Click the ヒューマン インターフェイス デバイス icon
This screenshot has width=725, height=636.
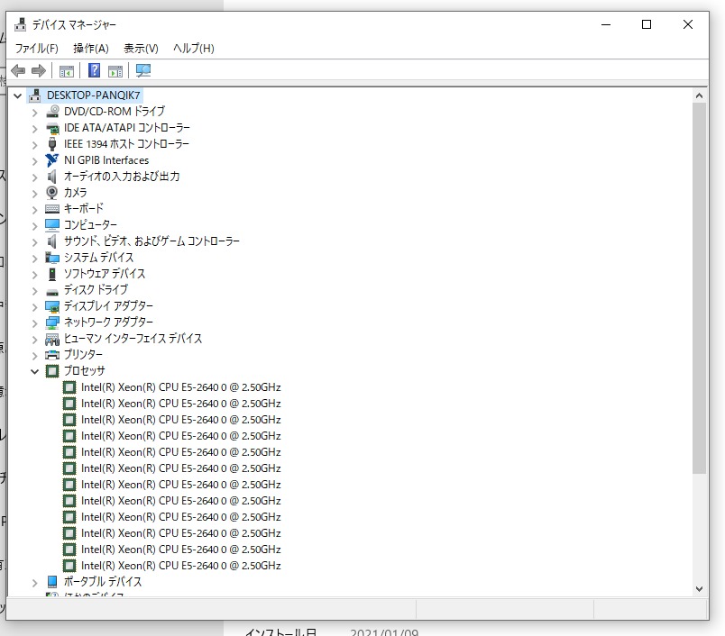[x=52, y=340]
